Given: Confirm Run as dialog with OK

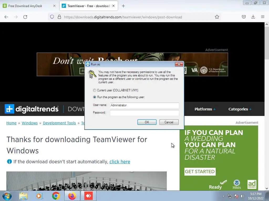Looking at the screenshot, I should click(x=147, y=122).
